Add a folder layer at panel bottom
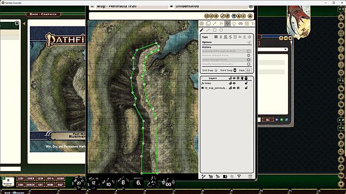 pyautogui.click(x=225, y=177)
